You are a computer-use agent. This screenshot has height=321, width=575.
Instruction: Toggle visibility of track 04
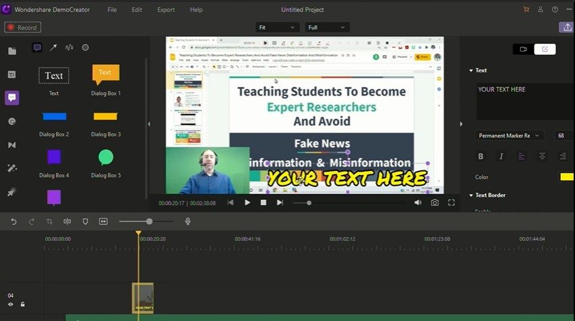pyautogui.click(x=11, y=304)
